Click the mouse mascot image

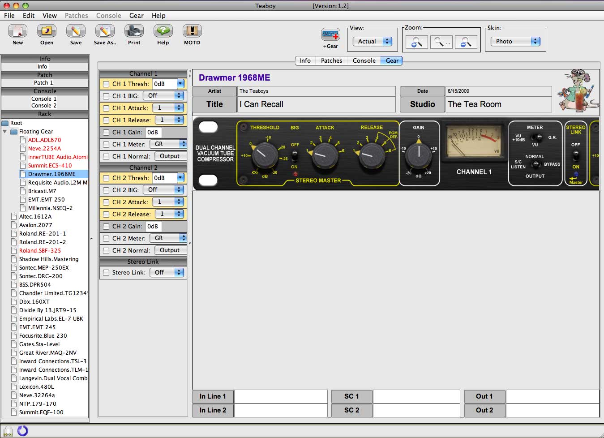tap(578, 91)
